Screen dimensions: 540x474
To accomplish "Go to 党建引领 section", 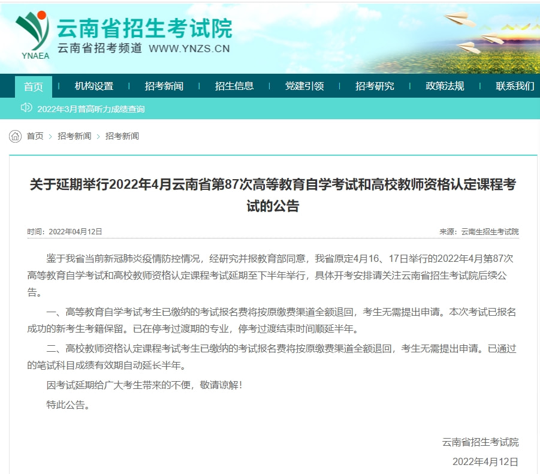I will point(304,86).
